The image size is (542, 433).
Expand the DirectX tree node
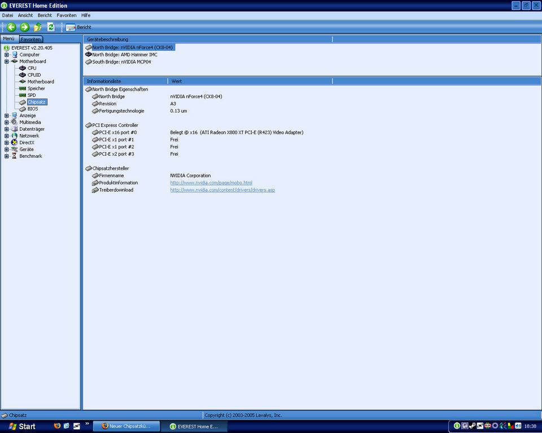click(7, 143)
